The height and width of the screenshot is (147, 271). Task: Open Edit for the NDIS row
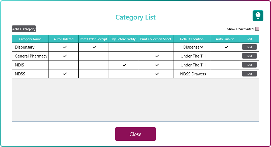tap(249, 65)
